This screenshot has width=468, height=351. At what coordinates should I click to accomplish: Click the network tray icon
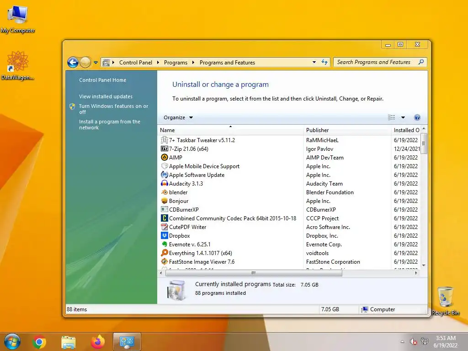point(424,341)
